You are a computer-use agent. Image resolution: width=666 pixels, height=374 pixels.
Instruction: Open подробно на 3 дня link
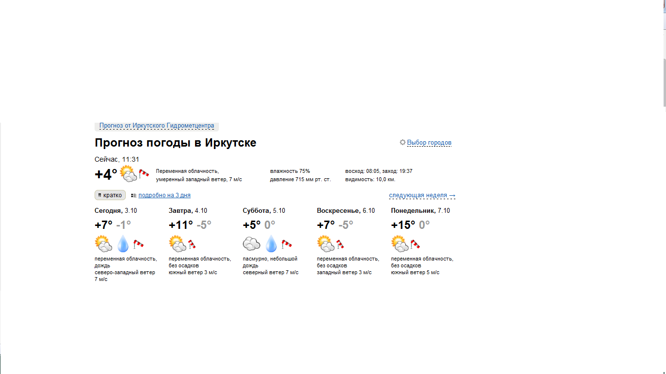click(x=164, y=195)
